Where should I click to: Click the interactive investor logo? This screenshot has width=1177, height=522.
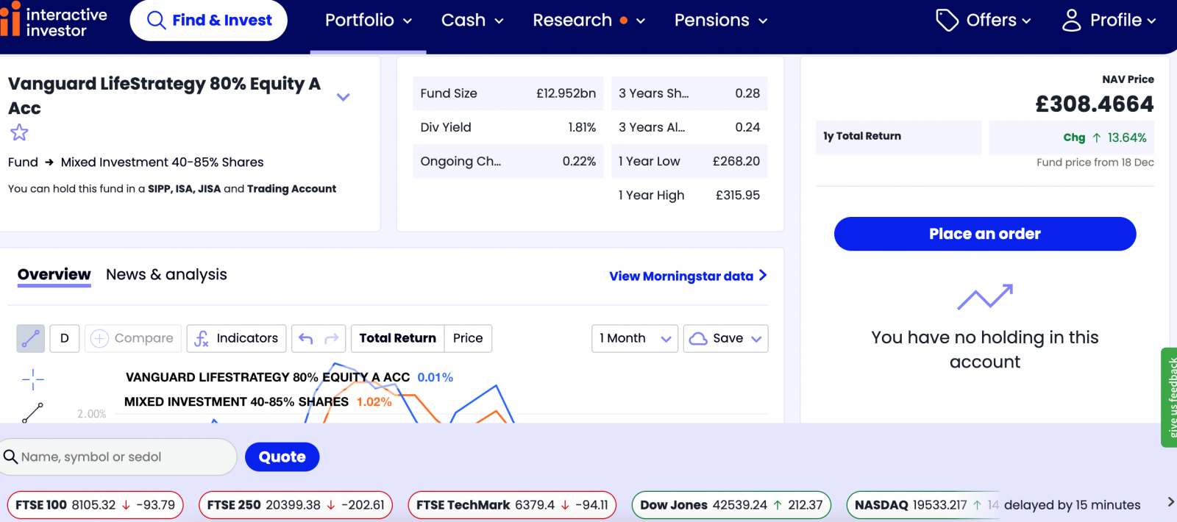pos(54,21)
